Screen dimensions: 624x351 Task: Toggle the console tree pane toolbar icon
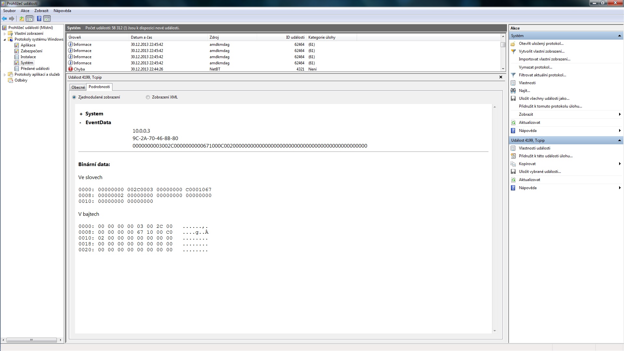tap(30, 19)
